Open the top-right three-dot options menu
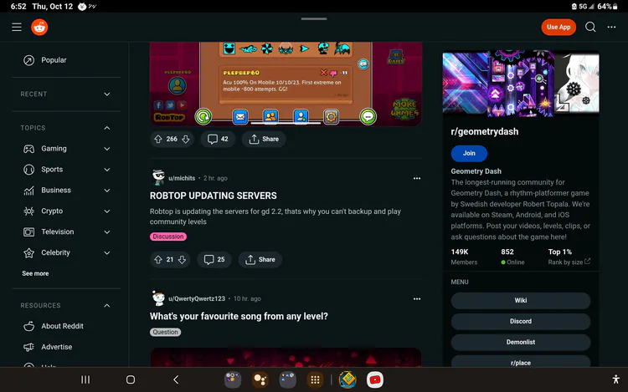This screenshot has width=628, height=392. tap(611, 28)
